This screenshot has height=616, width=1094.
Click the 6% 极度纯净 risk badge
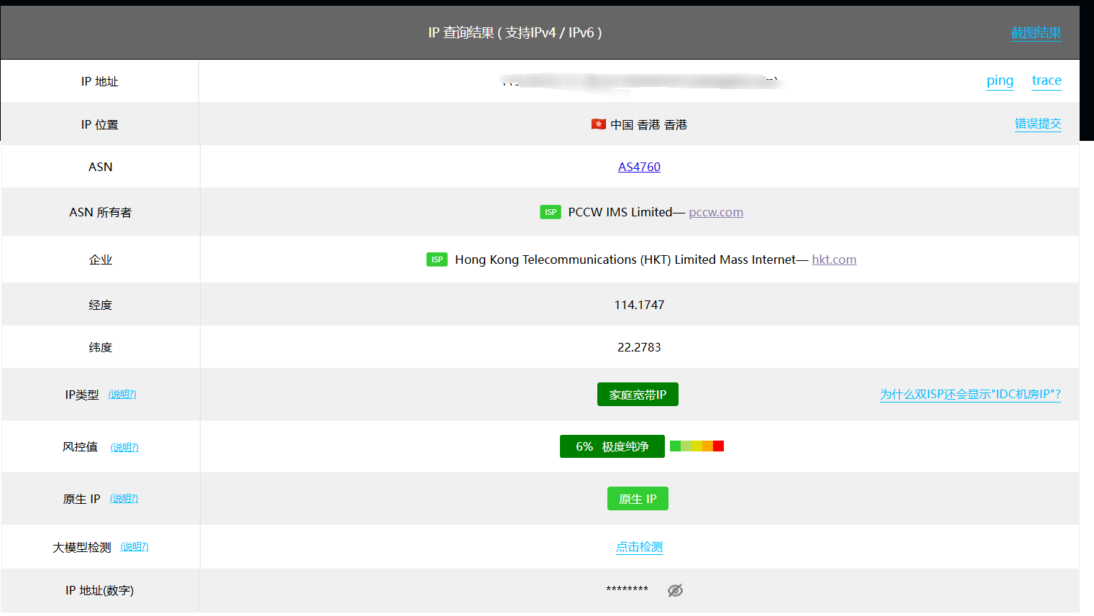(x=612, y=446)
